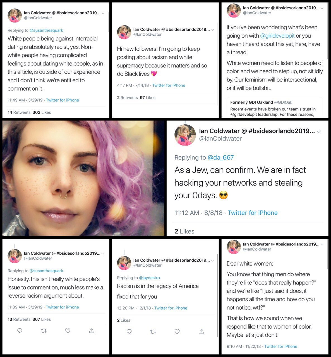Open @susanthesquark mention in interracial dating tweet
Viewport: 331px width, 357px height.
(x=46, y=30)
